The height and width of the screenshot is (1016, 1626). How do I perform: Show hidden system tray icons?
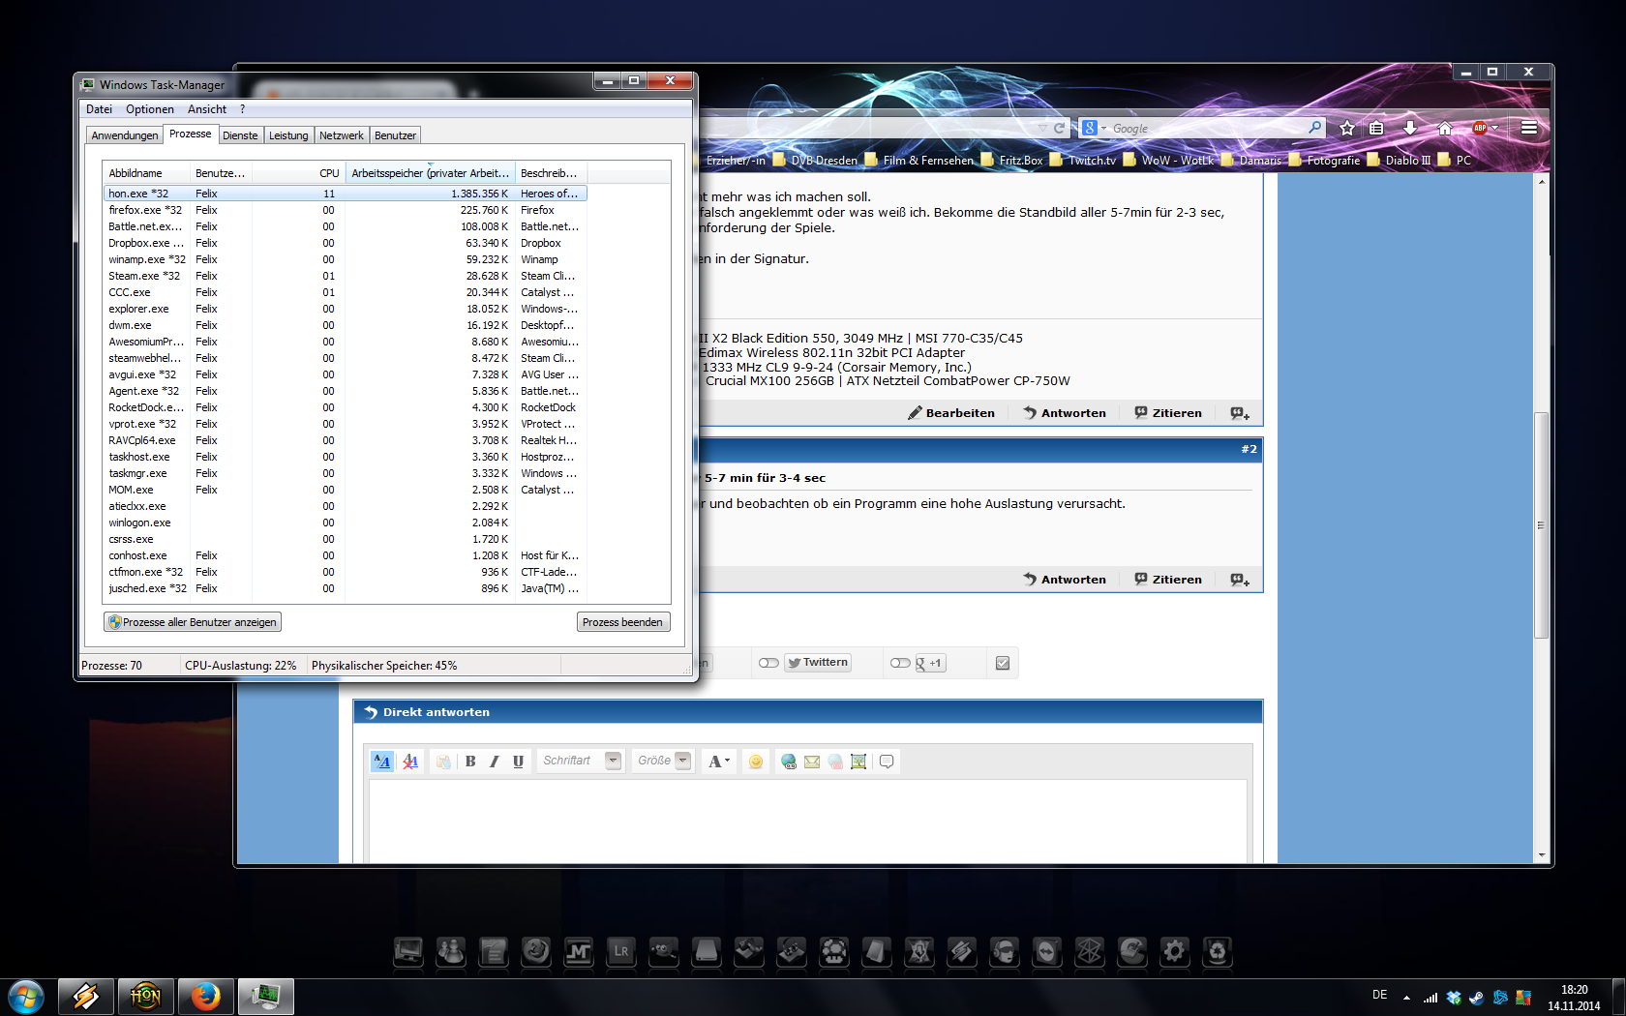[1406, 997]
